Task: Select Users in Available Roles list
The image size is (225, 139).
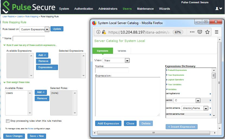Action: click(x=9, y=93)
